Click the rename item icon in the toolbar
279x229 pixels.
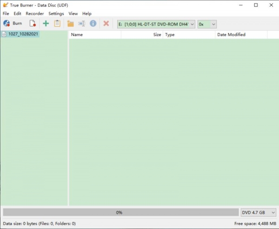click(x=81, y=23)
